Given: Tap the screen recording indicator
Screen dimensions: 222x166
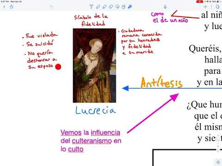Looking at the screenshot, I should click(200, 1).
